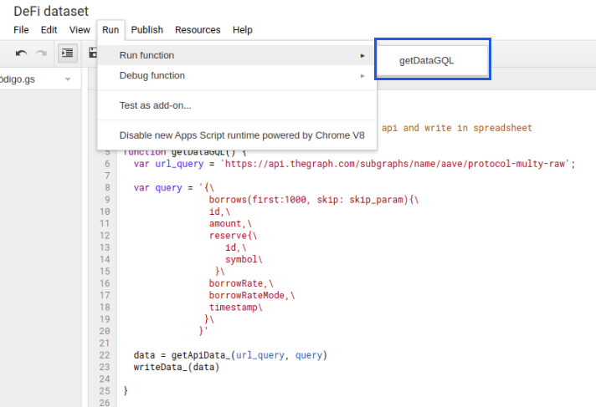Select getDataGQL in the submenu
This screenshot has width=596, height=407.
point(431,60)
